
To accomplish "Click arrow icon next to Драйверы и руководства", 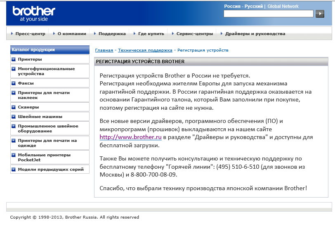I will point(222,33).
